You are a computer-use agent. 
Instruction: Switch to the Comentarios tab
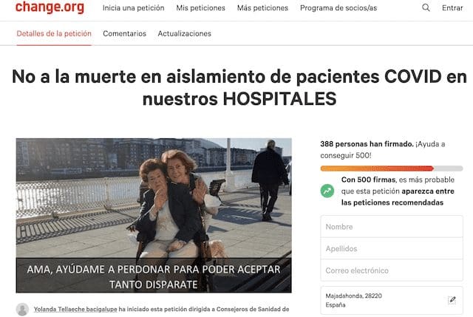[124, 33]
